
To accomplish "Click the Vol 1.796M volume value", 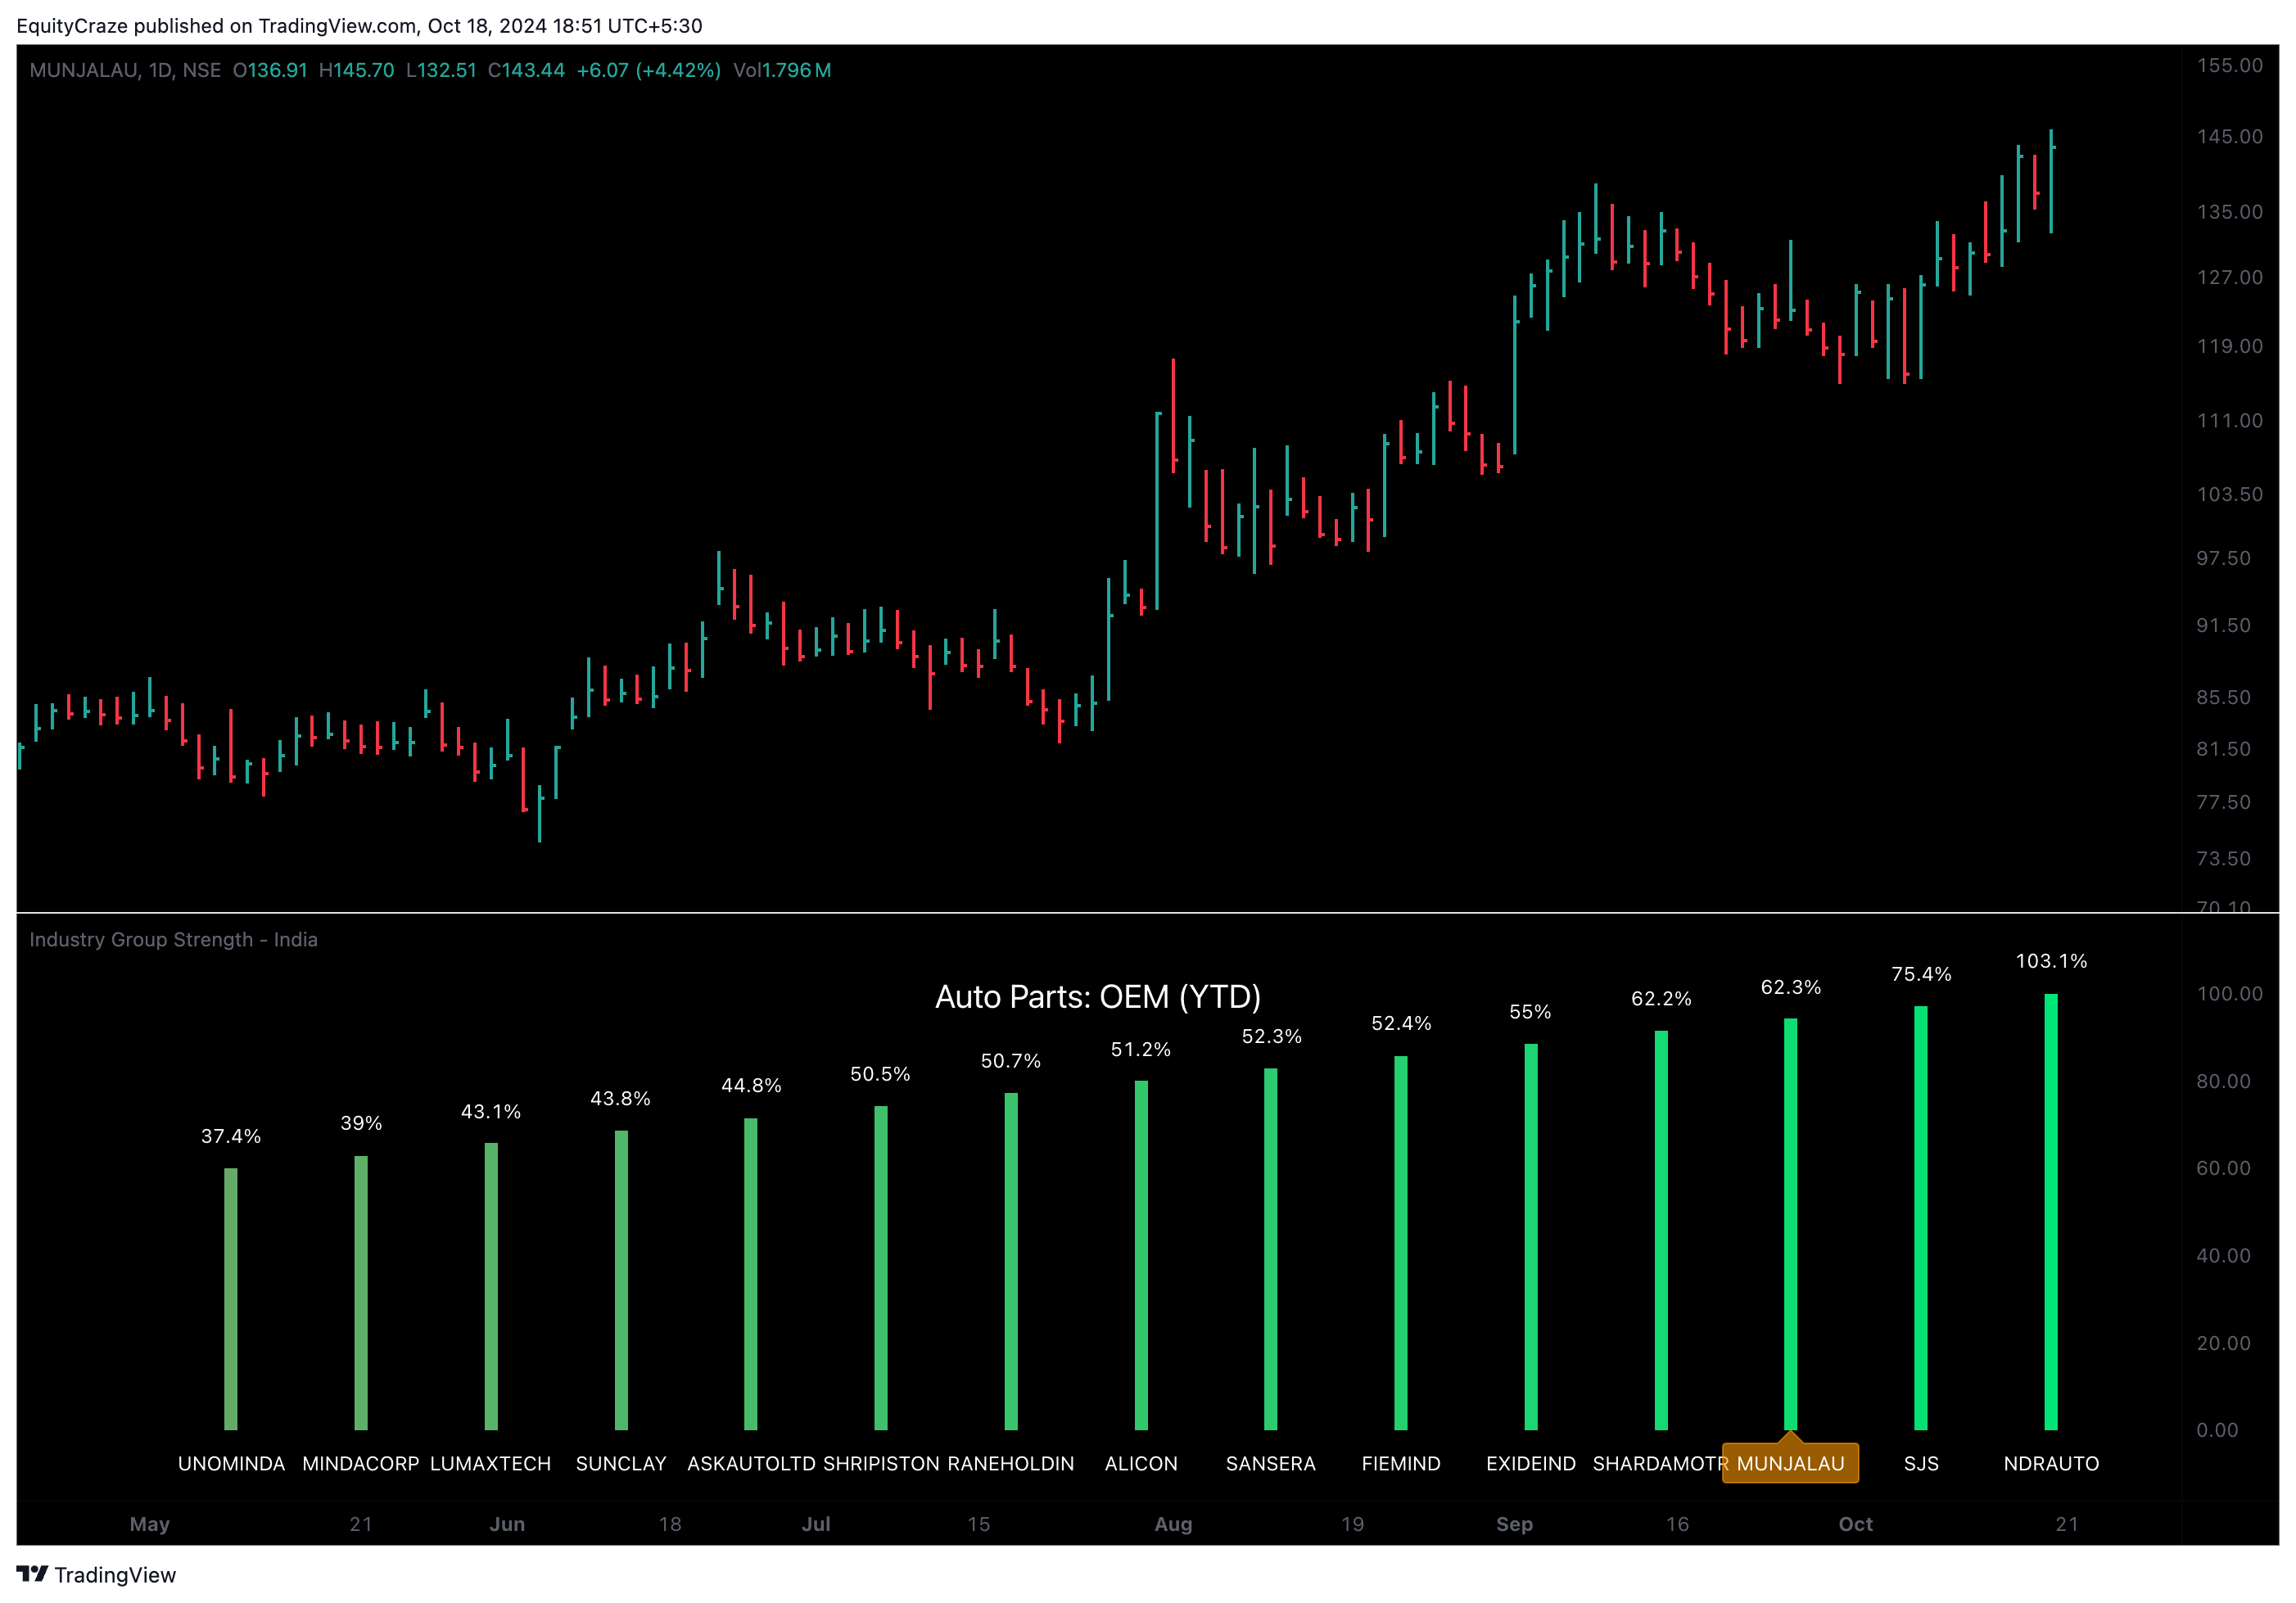I will 782,70.
